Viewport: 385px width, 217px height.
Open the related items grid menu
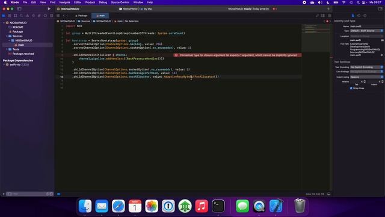[58, 16]
